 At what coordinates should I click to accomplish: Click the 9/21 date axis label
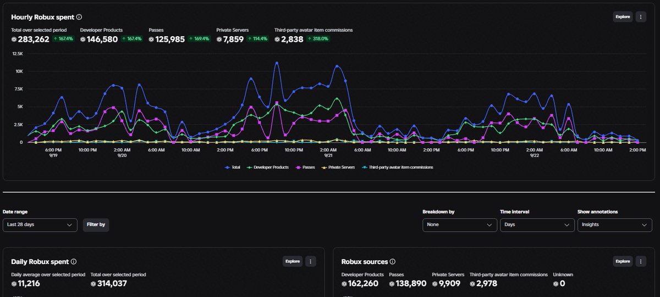[x=328, y=155]
